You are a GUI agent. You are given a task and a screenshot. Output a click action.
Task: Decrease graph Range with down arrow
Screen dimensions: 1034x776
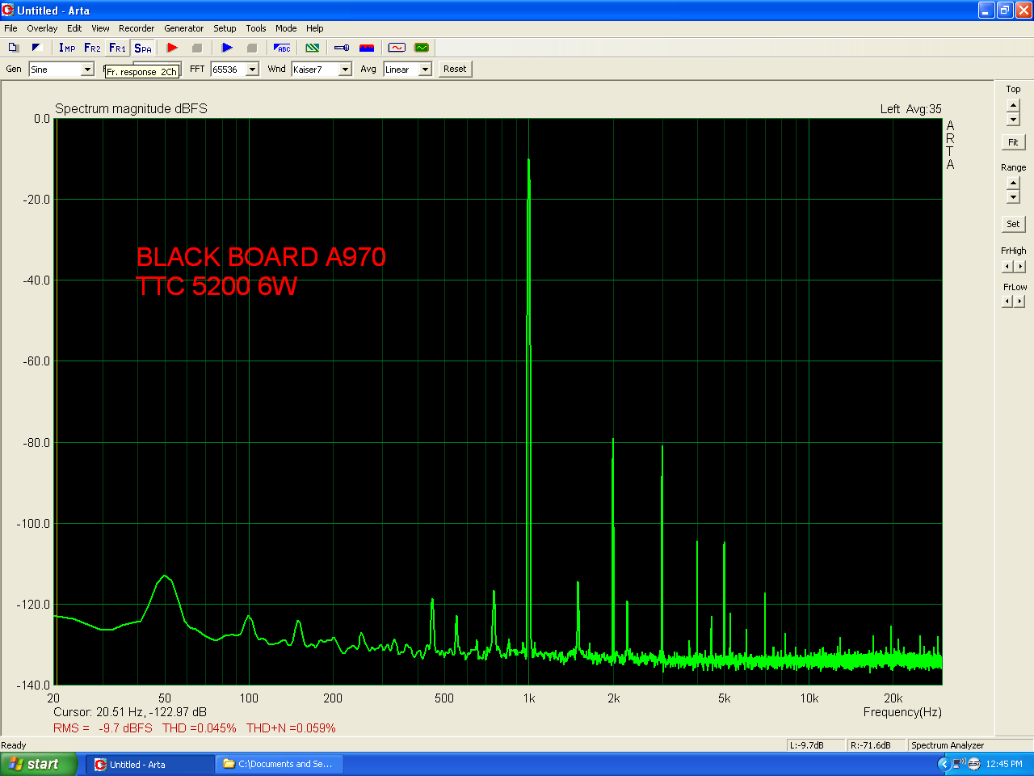1013,197
